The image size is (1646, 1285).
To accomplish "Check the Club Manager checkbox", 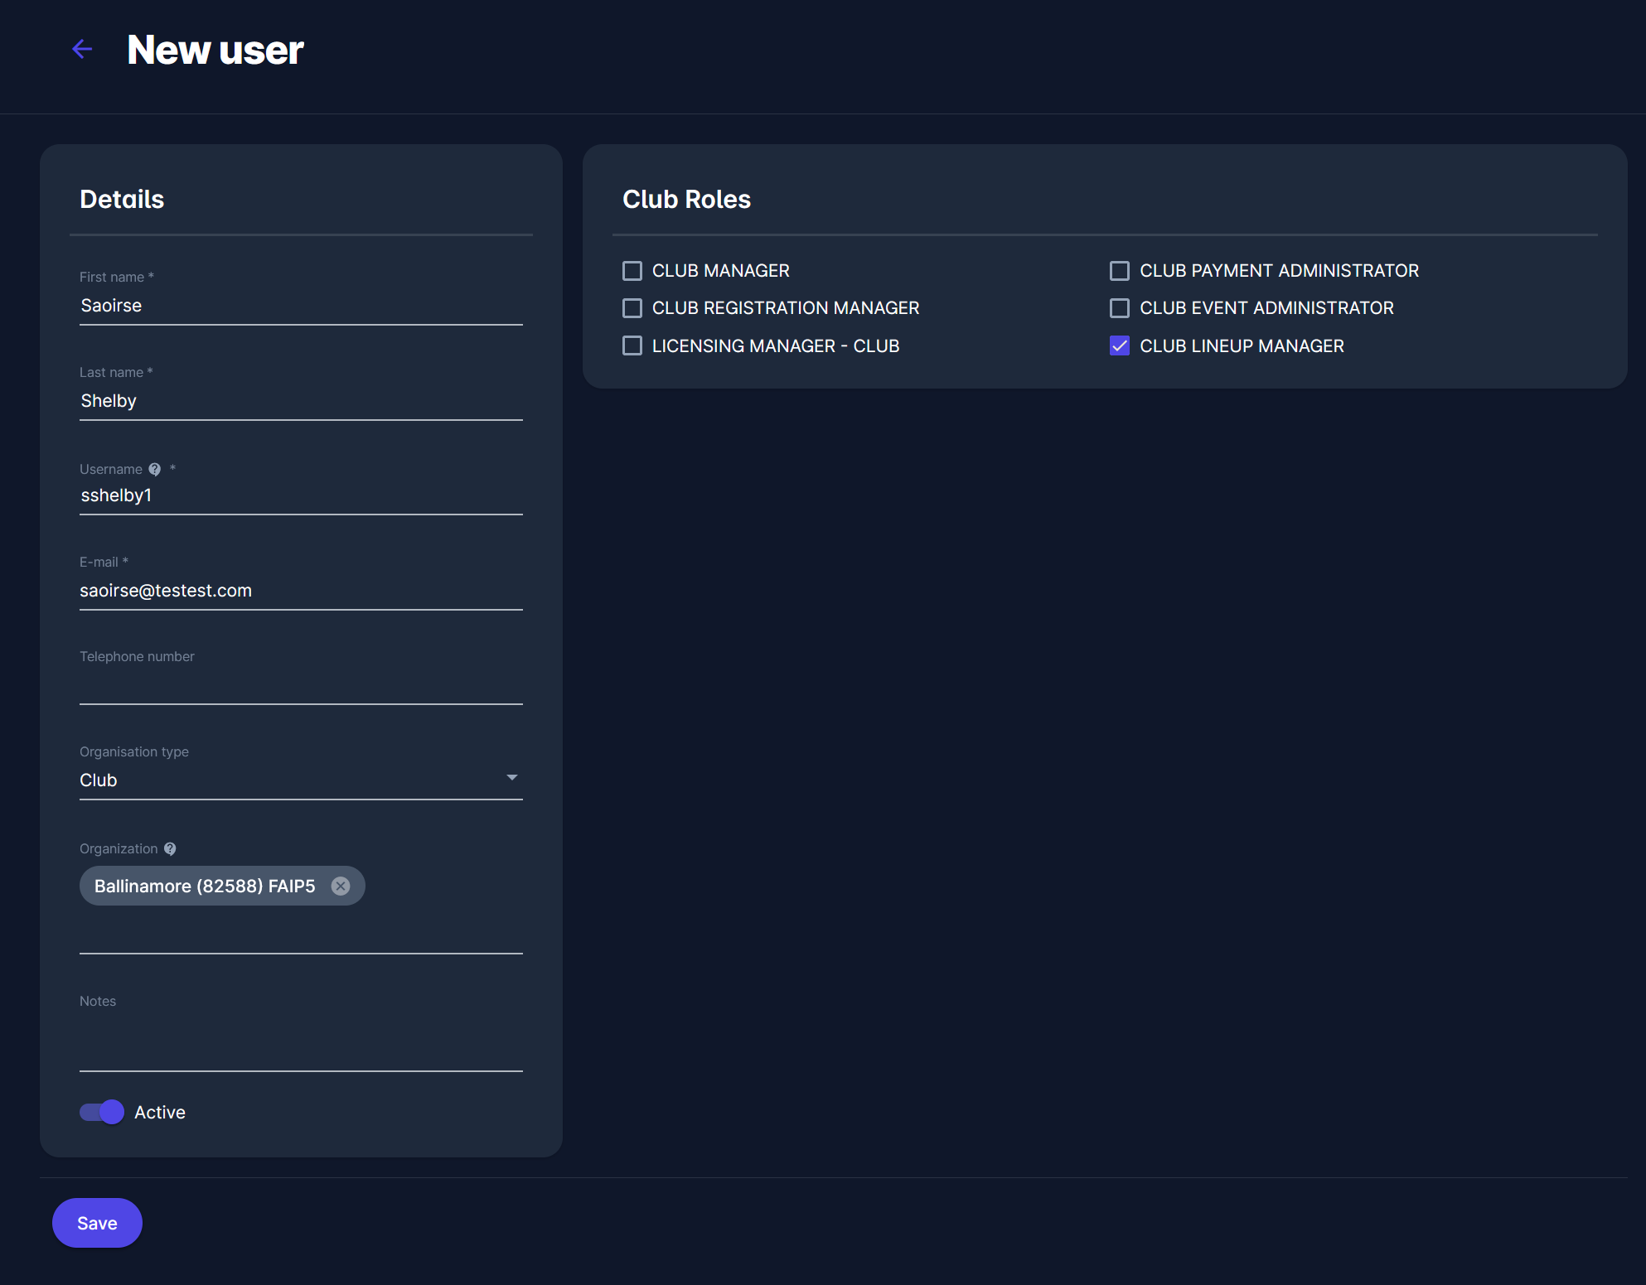I will click(632, 271).
